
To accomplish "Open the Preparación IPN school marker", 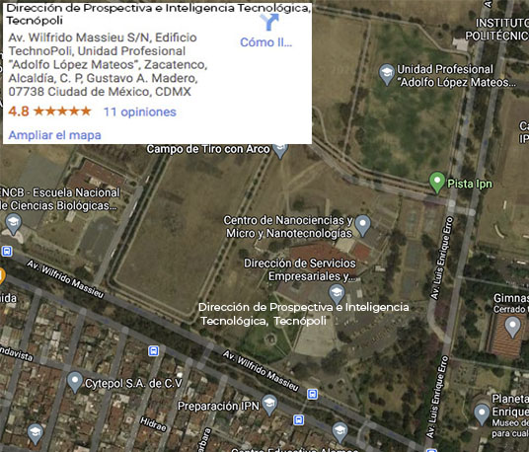I will (x=269, y=405).
